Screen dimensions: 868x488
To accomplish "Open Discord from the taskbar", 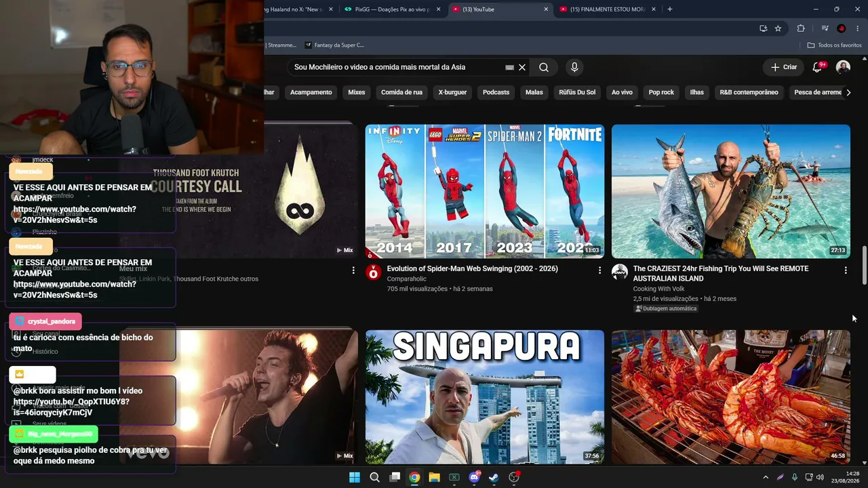I will click(x=475, y=477).
